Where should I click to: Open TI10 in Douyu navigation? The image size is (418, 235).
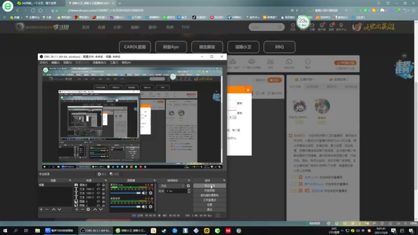pyautogui.click(x=185, y=27)
